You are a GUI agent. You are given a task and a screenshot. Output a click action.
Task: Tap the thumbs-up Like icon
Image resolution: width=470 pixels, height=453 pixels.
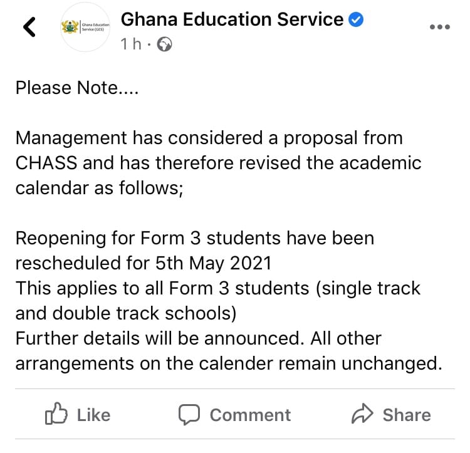(56, 414)
